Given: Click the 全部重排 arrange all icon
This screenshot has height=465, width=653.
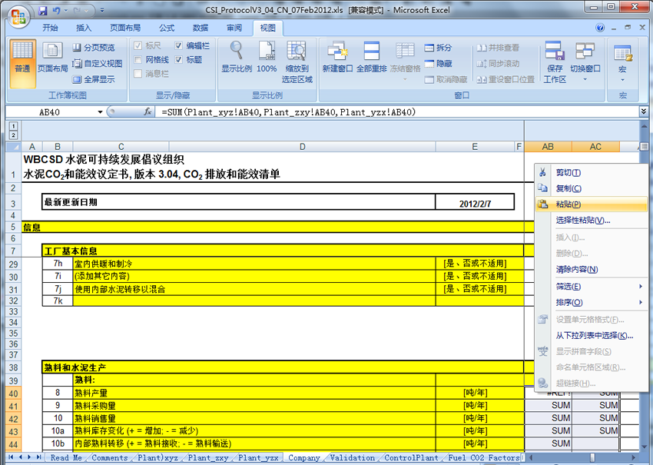Looking at the screenshot, I should (x=371, y=52).
